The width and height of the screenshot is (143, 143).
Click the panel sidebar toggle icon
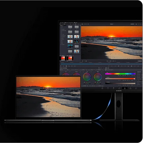(x=60, y=24)
